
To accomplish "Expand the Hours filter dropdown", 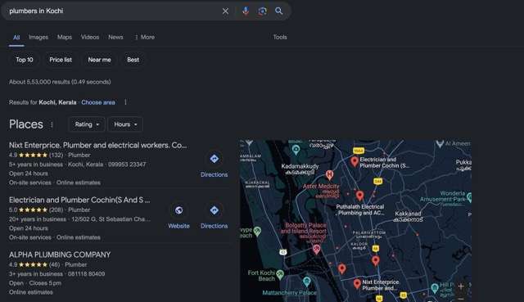I will (x=125, y=124).
